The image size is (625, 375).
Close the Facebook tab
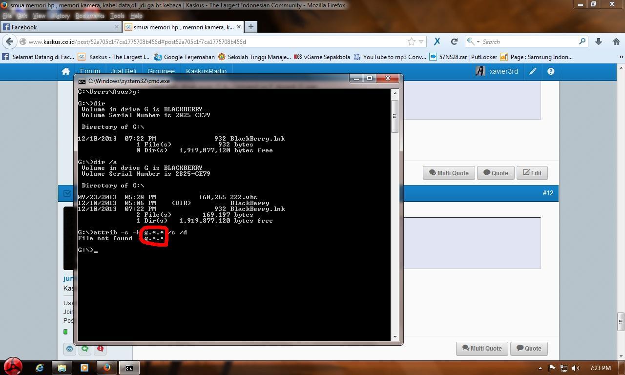(x=116, y=27)
